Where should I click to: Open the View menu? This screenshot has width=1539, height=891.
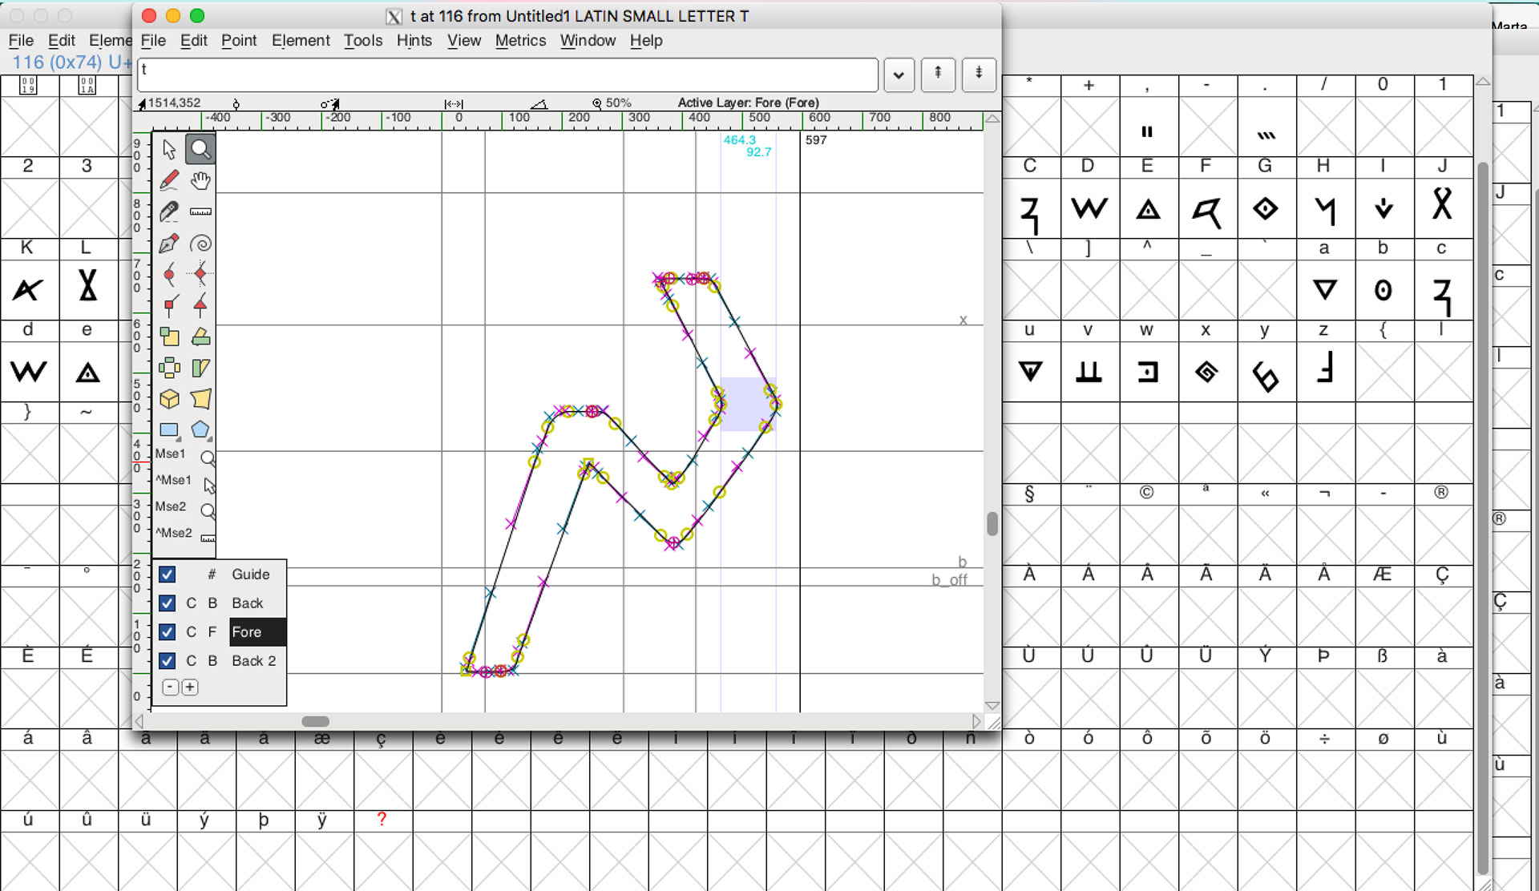464,41
